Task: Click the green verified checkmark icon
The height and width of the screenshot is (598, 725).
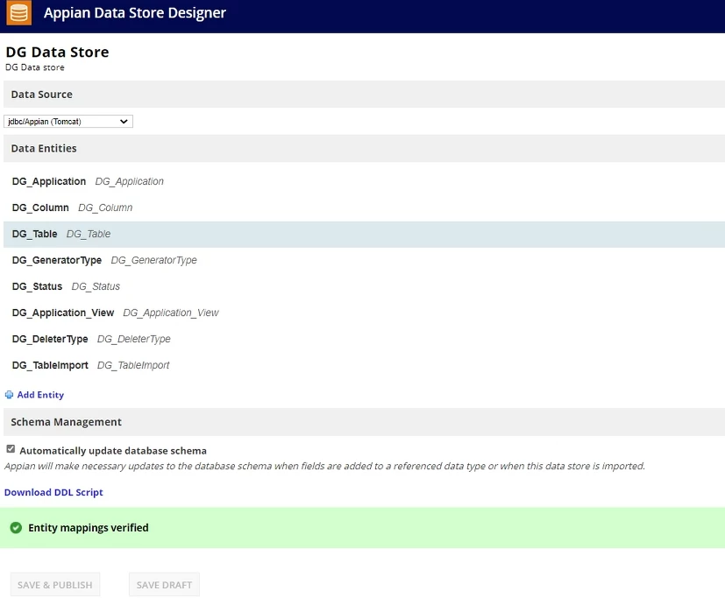Action: 16,528
